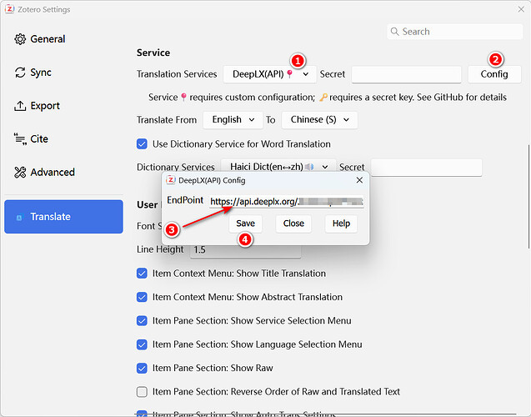Disable Use Dictionary Service for Word Translation
The image size is (531, 417).
coord(142,144)
